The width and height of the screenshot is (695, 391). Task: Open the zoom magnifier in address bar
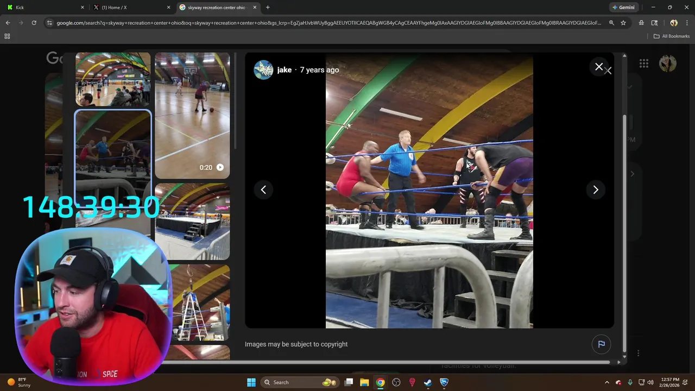point(611,23)
